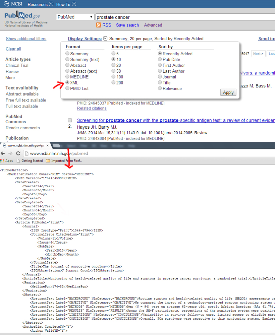
Task: Set items per page to 10
Action: click(x=113, y=59)
